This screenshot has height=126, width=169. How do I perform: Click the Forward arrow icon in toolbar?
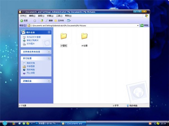(x=35, y=21)
